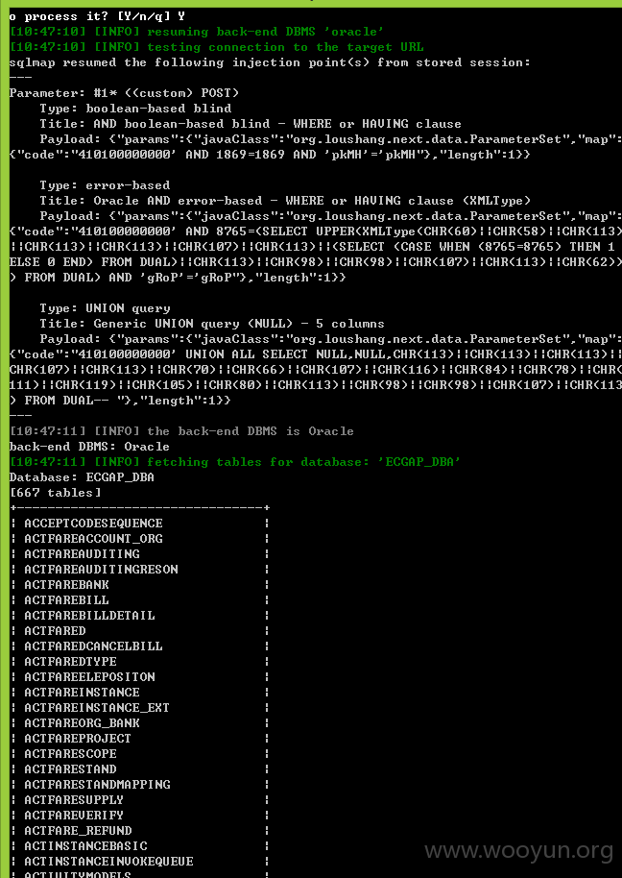Click the '[667 tables]' count line

click(x=56, y=494)
